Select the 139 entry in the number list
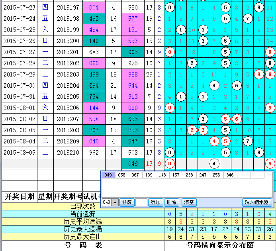The height and width of the screenshot is (251, 276). (149, 175)
